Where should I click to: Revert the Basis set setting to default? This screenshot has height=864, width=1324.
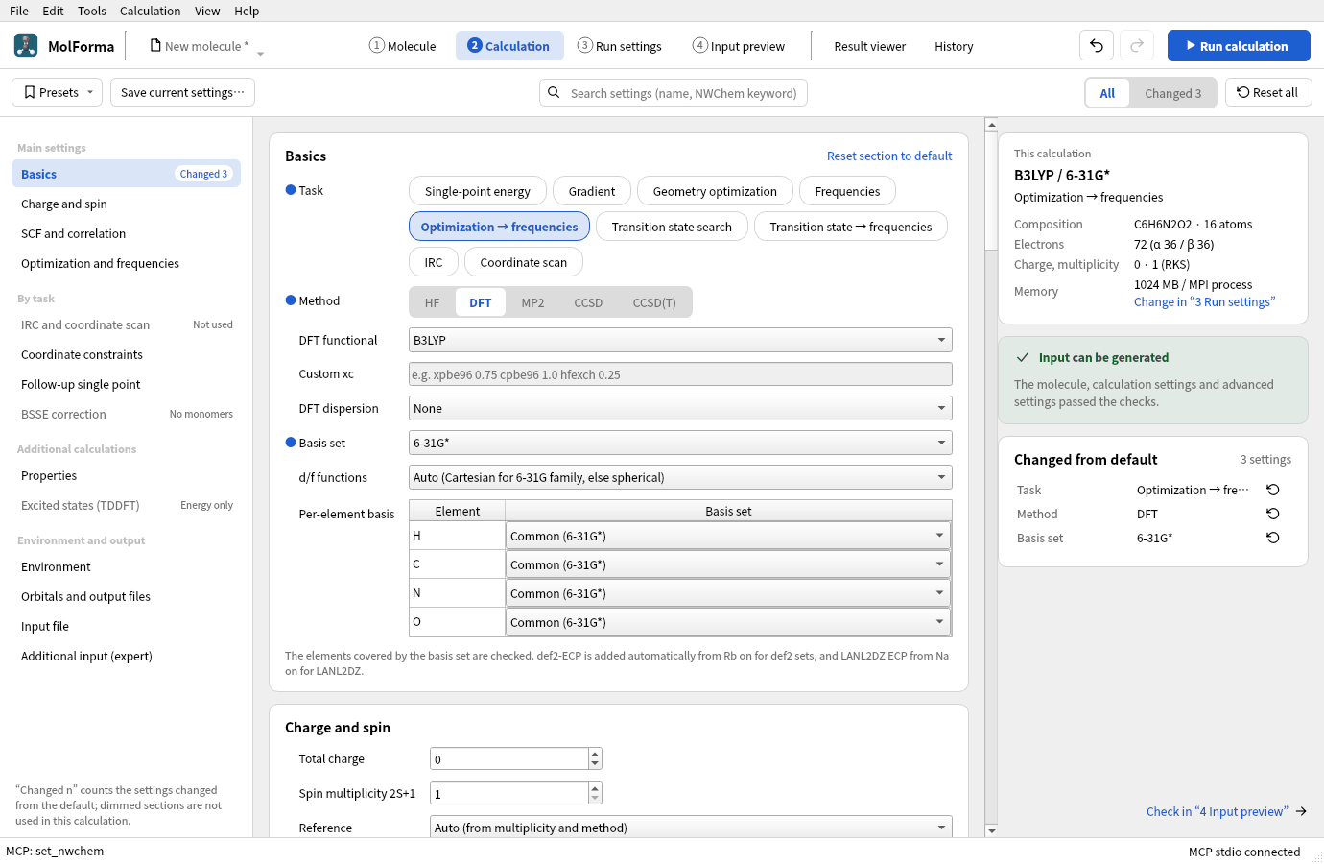(1273, 538)
